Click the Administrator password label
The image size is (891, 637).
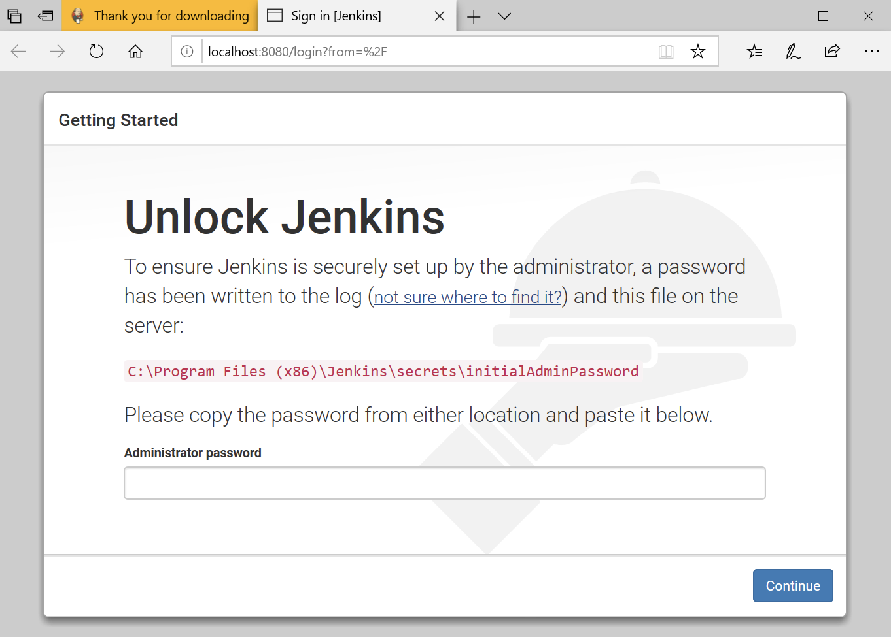coord(193,453)
